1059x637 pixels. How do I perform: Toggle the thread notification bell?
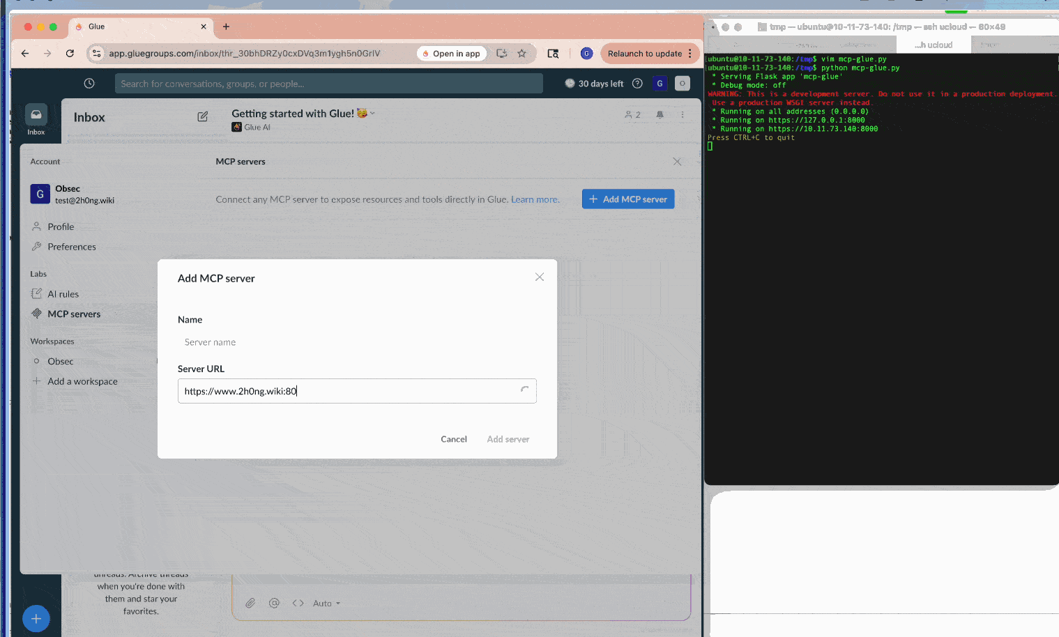[660, 115]
